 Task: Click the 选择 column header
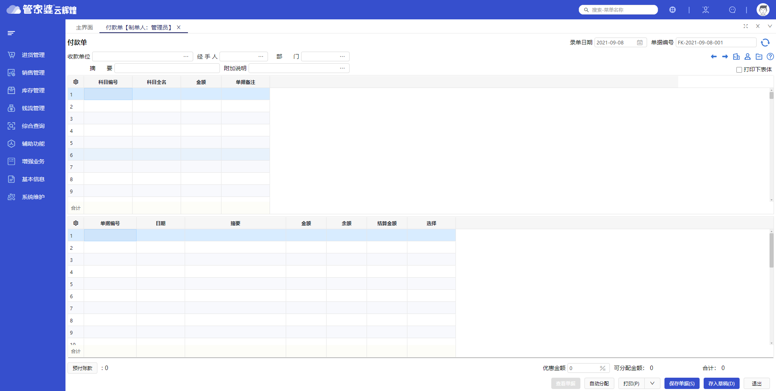pyautogui.click(x=431, y=223)
